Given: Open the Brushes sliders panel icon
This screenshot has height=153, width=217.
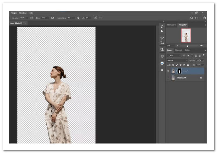Looking at the screenshot, I should pyautogui.click(x=162, y=43).
